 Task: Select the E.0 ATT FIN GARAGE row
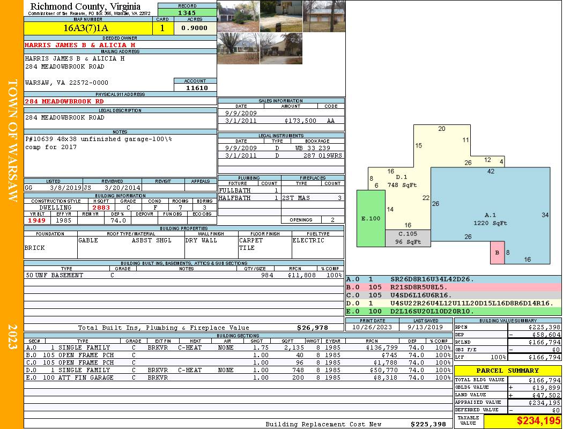(x=239, y=378)
